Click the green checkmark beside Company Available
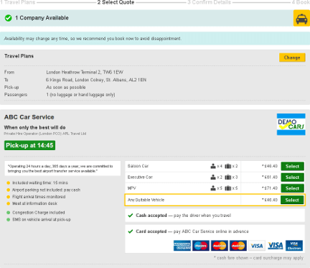The width and height of the screenshot is (310, 268). tap(9, 18)
